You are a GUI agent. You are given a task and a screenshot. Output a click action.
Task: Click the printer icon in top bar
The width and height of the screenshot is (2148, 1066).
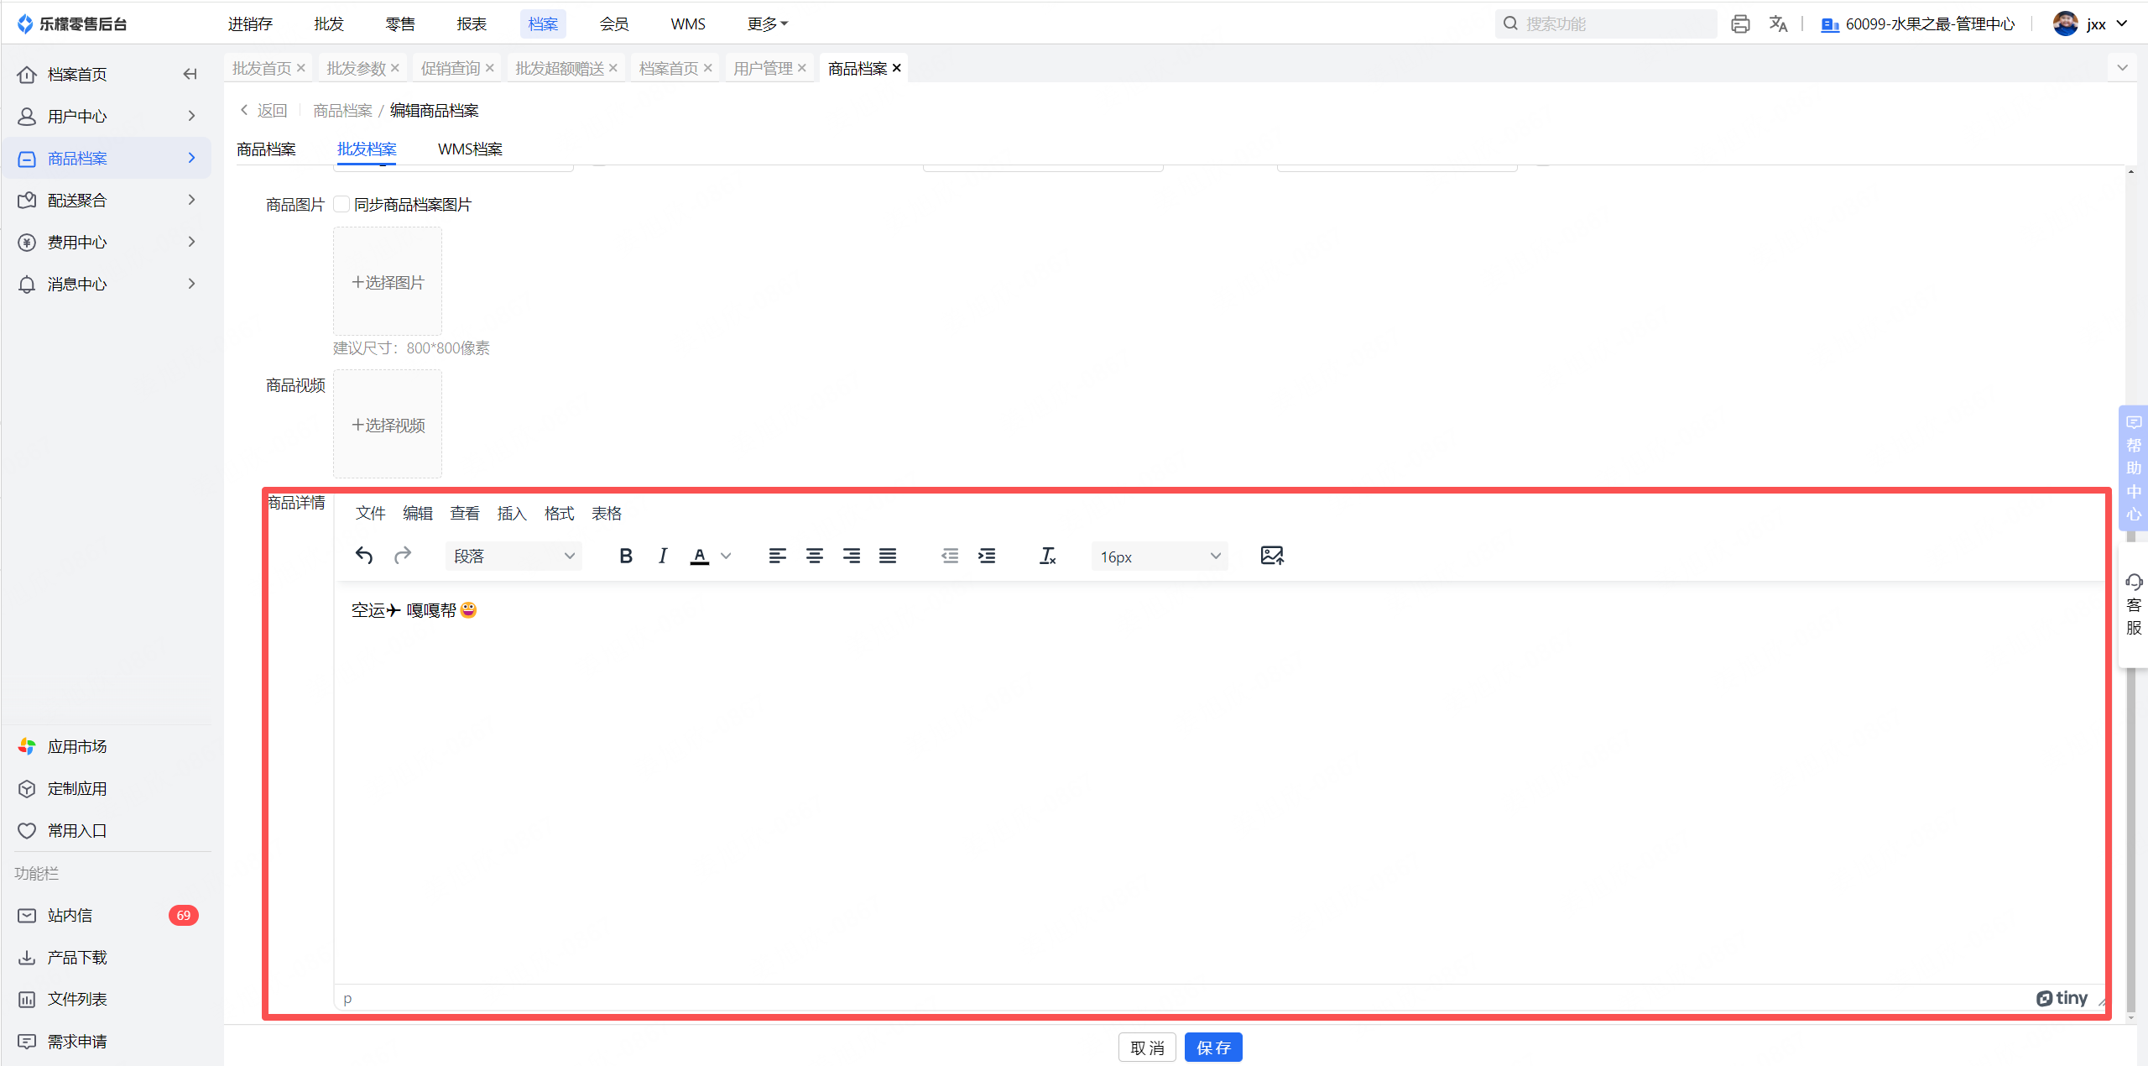point(1740,24)
